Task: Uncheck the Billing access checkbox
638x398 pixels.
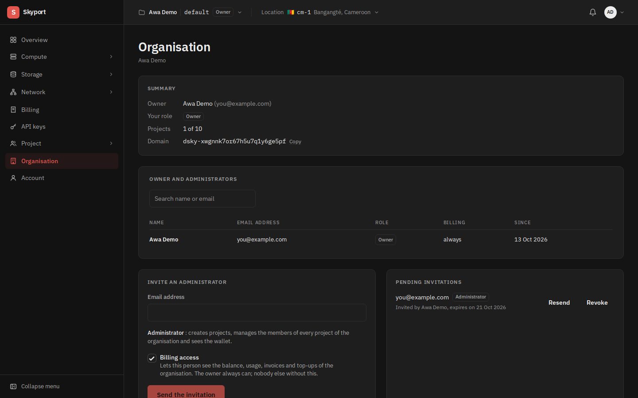Action: click(x=152, y=358)
